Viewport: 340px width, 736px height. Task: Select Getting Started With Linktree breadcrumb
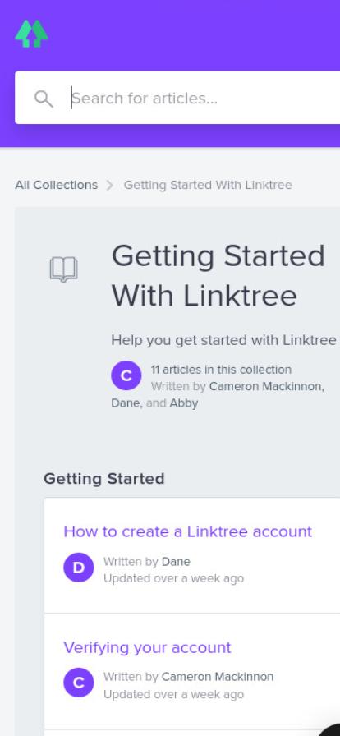coord(208,185)
